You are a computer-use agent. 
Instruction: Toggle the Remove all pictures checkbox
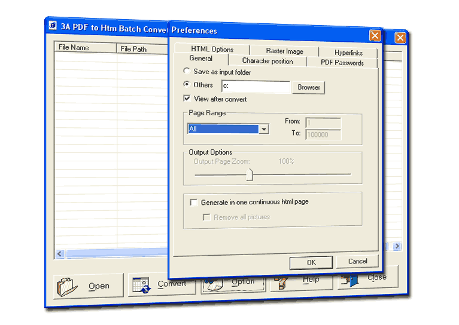pyautogui.click(x=206, y=217)
